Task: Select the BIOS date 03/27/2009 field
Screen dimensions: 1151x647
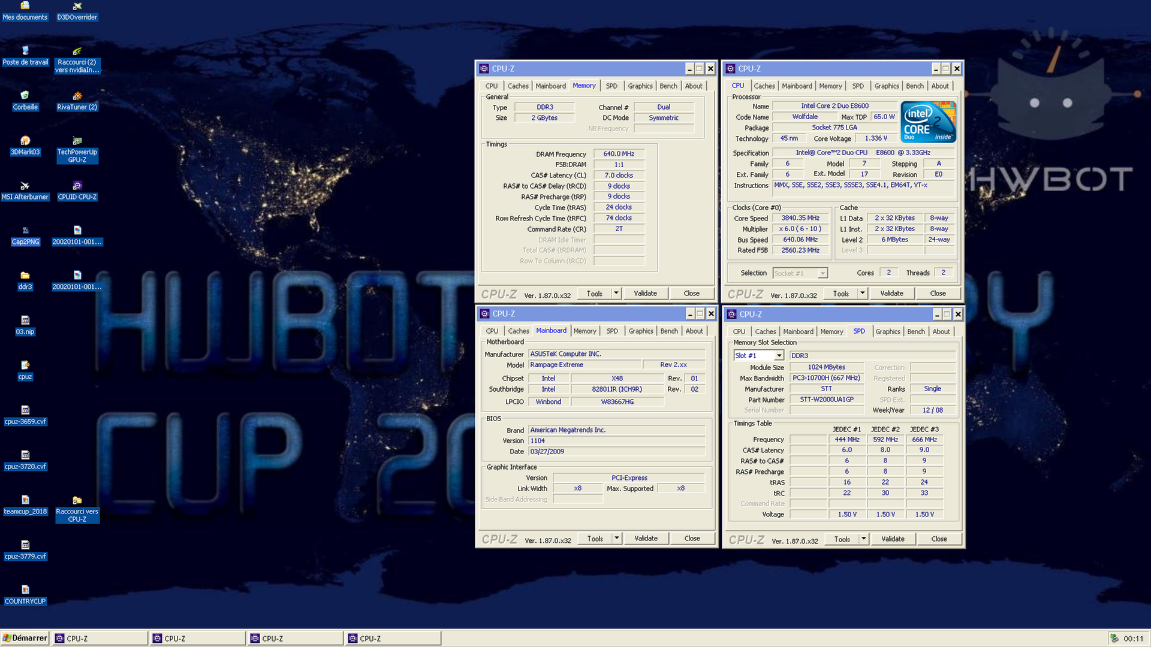Action: [616, 452]
